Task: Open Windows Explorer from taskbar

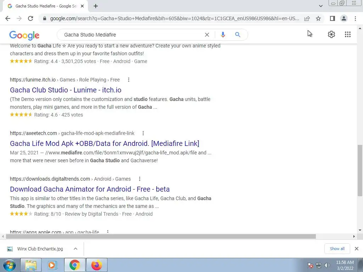Action: point(31,265)
